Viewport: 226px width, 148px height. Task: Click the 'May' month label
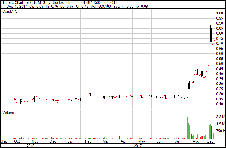point(142,141)
